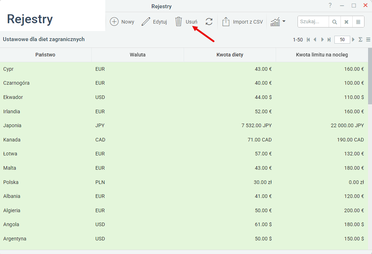This screenshot has height=254, width=372.
Task: Focus the Szukaj search field
Action: (x=313, y=22)
